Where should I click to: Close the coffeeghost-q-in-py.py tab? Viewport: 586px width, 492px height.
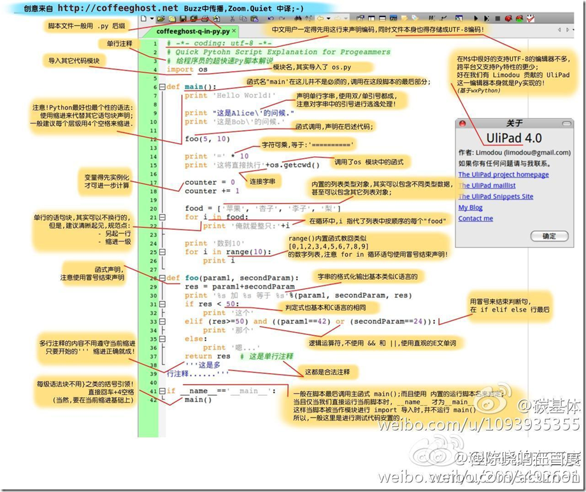(234, 31)
